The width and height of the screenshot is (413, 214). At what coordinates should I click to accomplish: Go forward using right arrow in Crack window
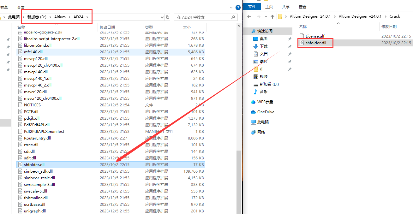(x=258, y=16)
